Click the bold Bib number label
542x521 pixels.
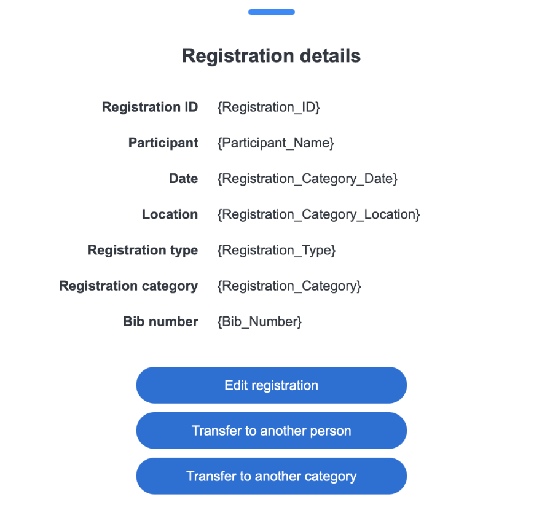(160, 321)
